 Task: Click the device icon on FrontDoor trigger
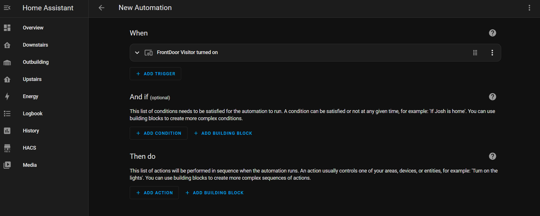[149, 53]
